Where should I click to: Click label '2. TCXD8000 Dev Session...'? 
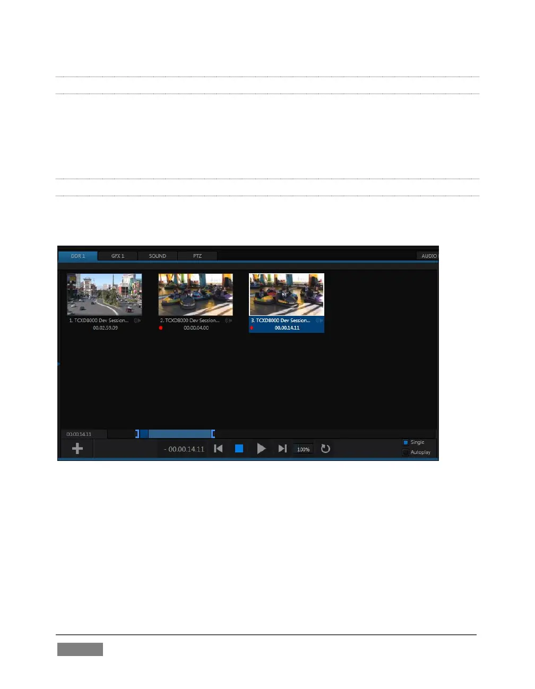[x=189, y=321]
